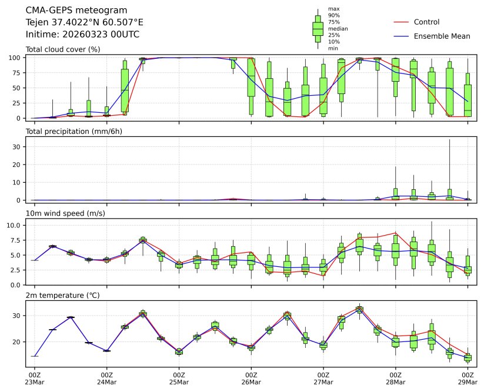The height and width of the screenshot is (392, 484).
Task: Click the 00Z 27Mar axis label
Action: [323, 378]
